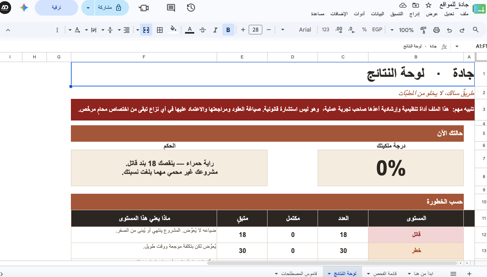Open vertical align options
Viewport: 487px width, 277px height.
[108, 30]
